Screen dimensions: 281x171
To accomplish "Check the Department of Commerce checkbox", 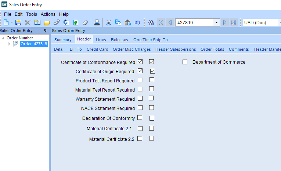I will click(185, 62).
